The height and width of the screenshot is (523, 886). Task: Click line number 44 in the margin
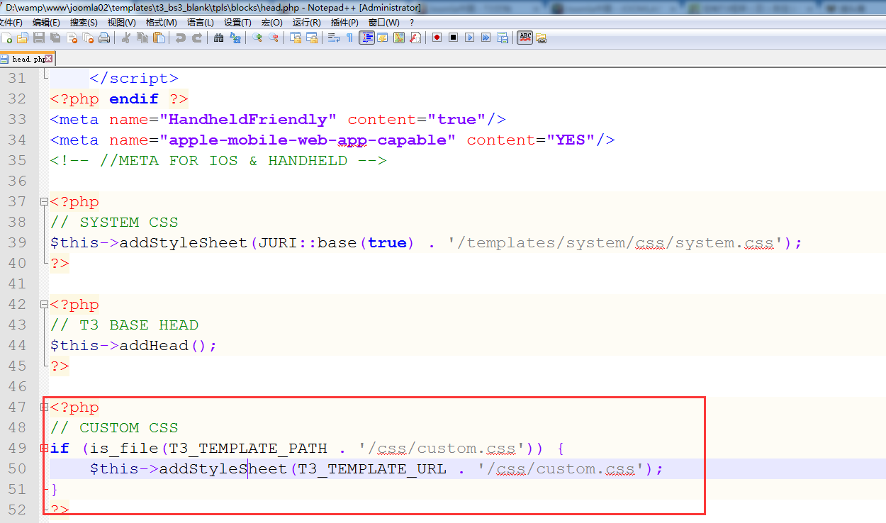[16, 346]
